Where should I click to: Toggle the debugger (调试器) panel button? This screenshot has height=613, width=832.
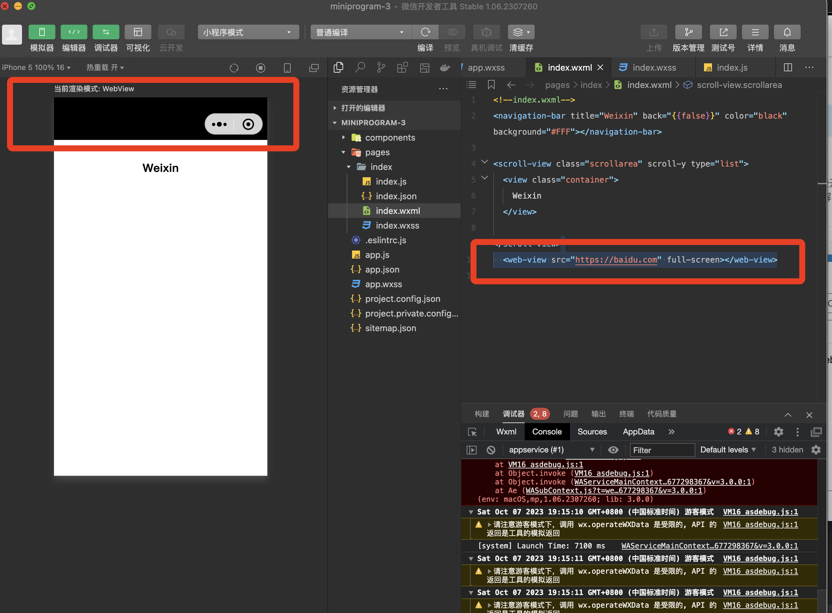(106, 32)
